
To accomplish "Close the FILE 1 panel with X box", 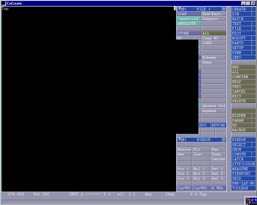I will [x=224, y=9].
